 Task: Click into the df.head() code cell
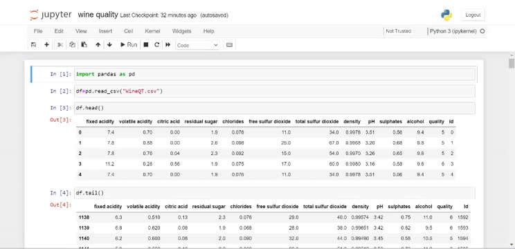point(275,108)
